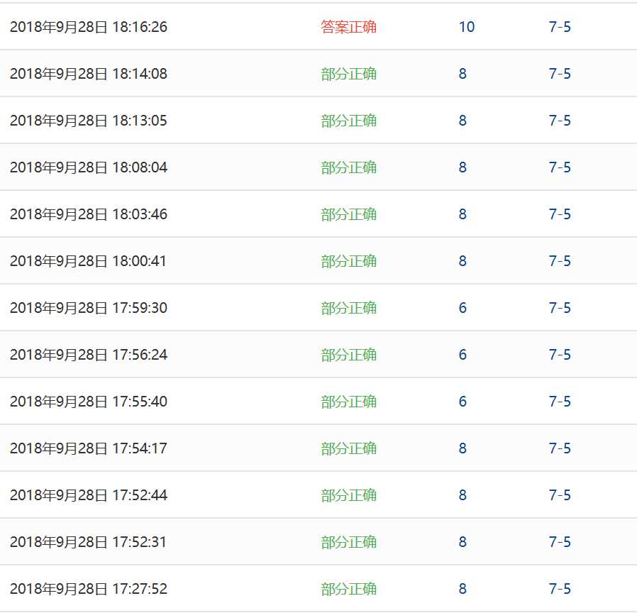Click score 6 in the 17:59:30 row

[462, 308]
